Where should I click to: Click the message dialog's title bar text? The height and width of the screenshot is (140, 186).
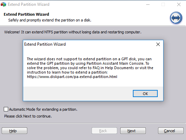point(45,44)
